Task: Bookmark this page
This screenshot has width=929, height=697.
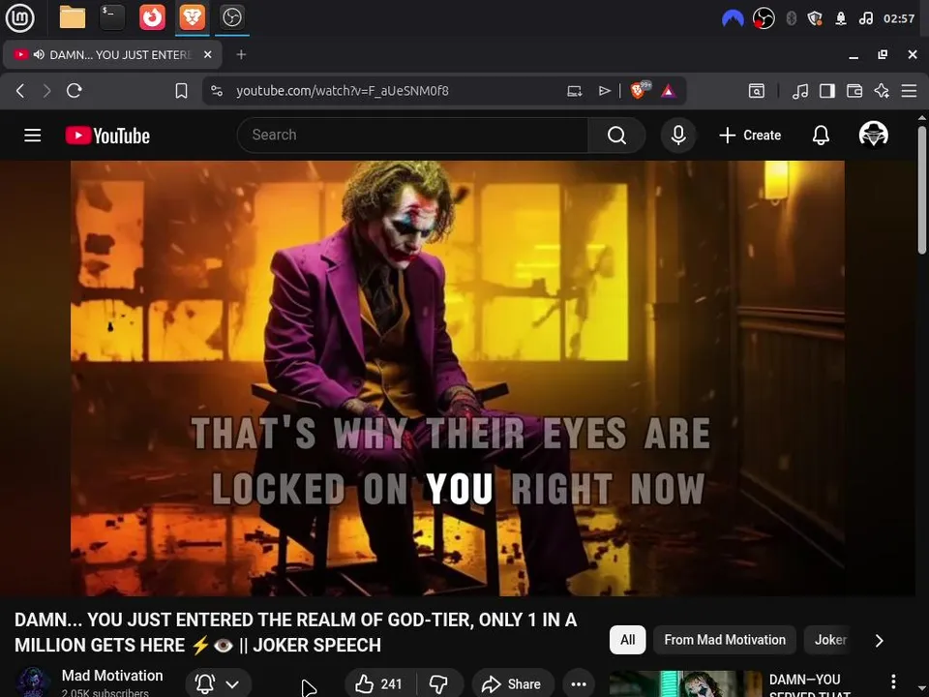Action: (x=181, y=91)
